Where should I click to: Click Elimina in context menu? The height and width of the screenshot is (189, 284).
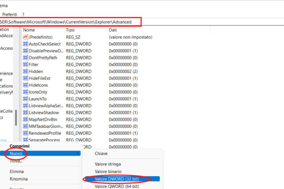(x=17, y=171)
